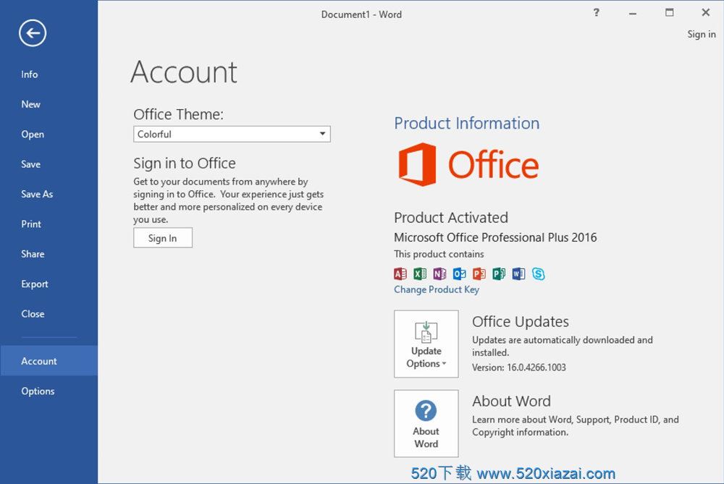Click the Sign in to Office heading
This screenshot has width=724, height=484.
[x=185, y=164]
